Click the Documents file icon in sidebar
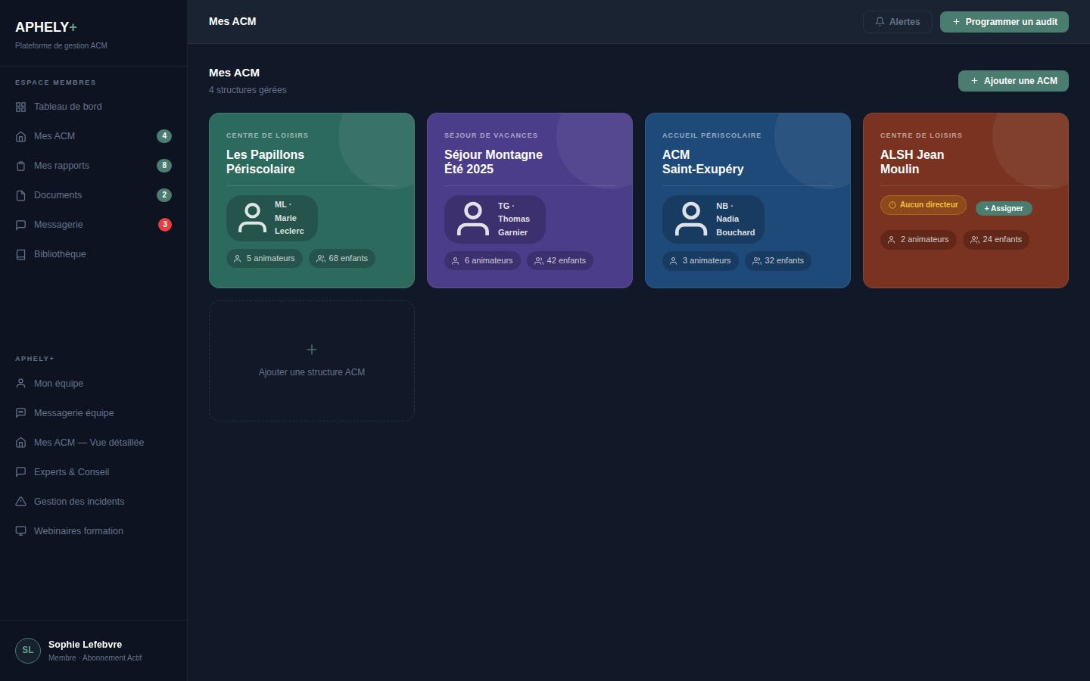The width and height of the screenshot is (1090, 681). (20, 195)
